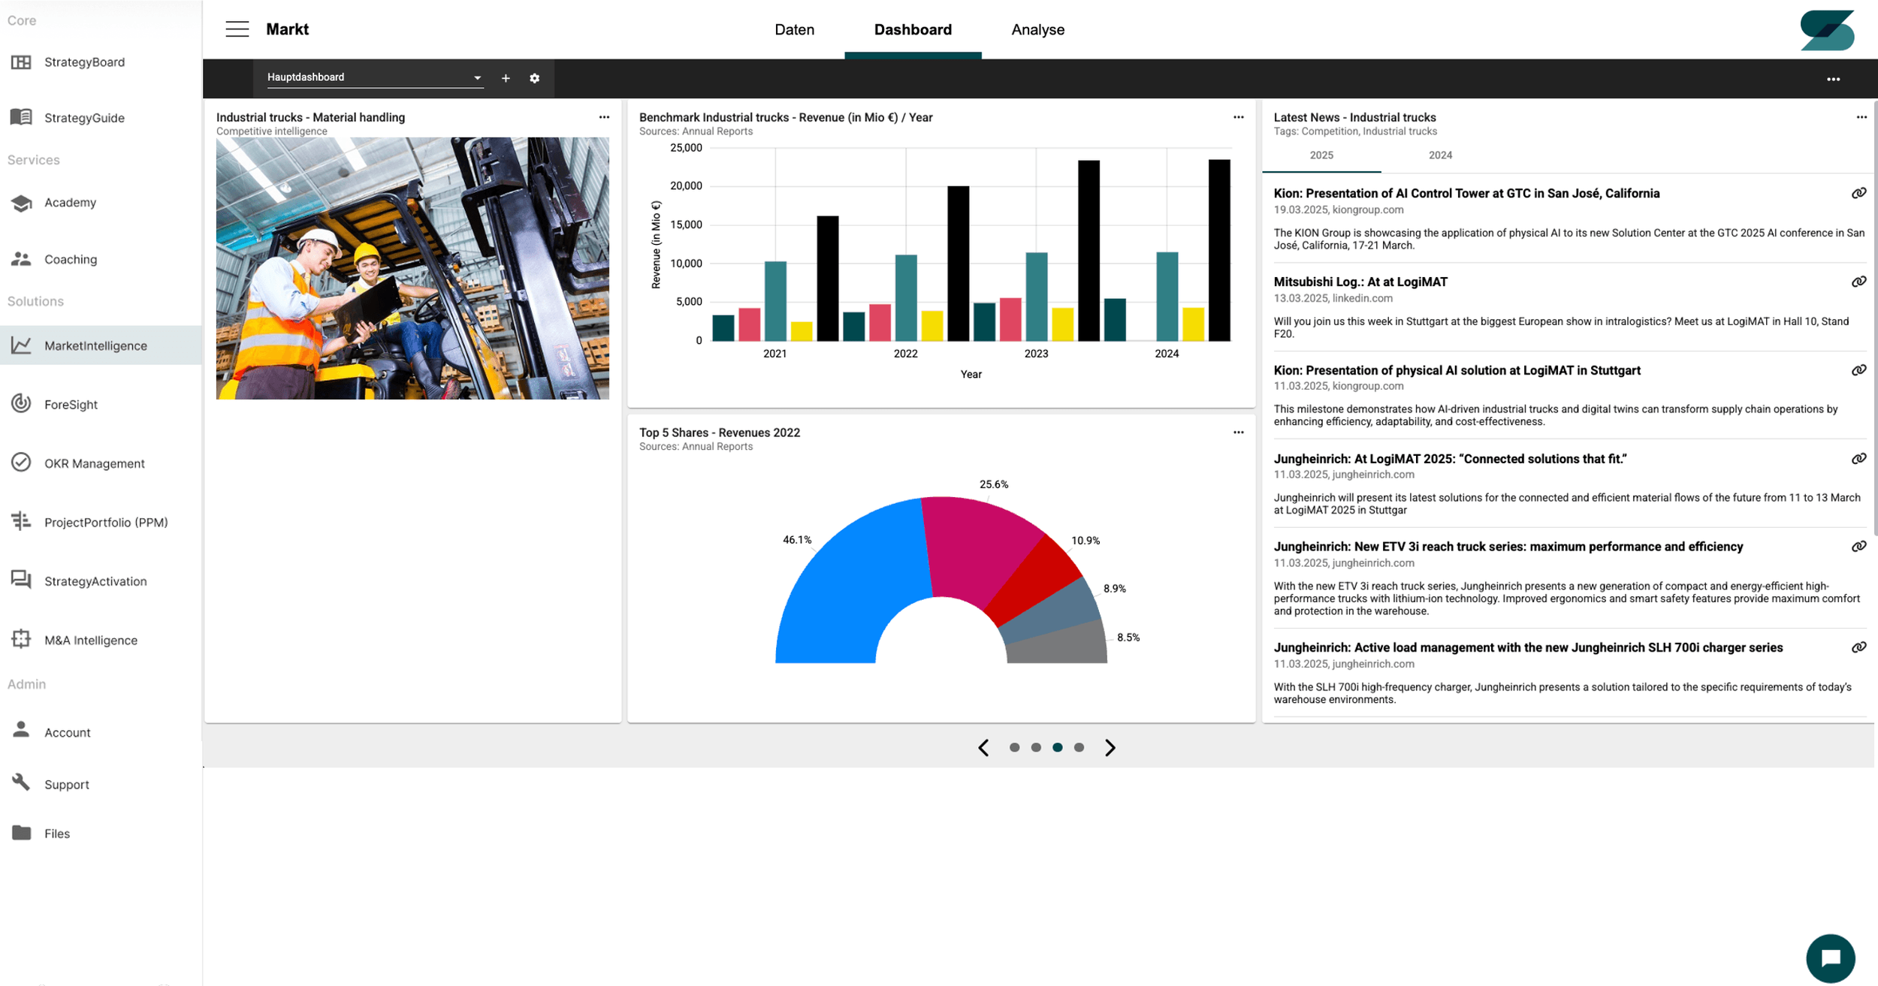Switch news to the 2024 tab
This screenshot has width=1878, height=986.
pyautogui.click(x=1439, y=155)
